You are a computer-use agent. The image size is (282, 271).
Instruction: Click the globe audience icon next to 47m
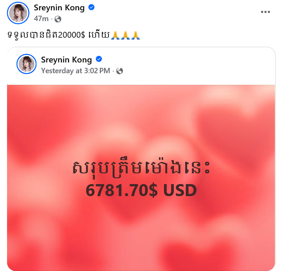pos(58,19)
